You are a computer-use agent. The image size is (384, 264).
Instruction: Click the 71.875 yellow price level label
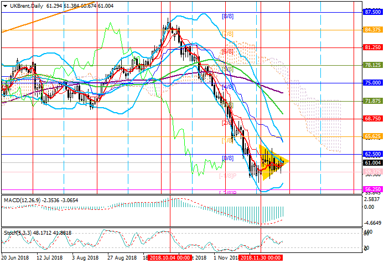371,101
